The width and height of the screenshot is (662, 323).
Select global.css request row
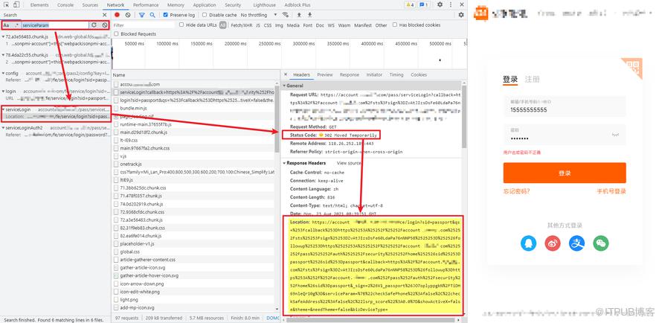pos(193,252)
